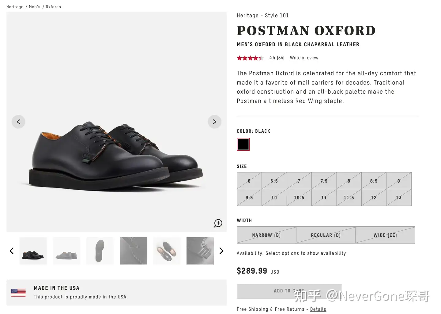
Task: Choose Wide (EE) width
Action: (385, 235)
